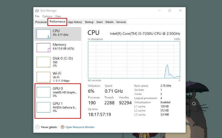Maximize the Task Manager window
The image size is (222, 138).
click(x=170, y=10)
